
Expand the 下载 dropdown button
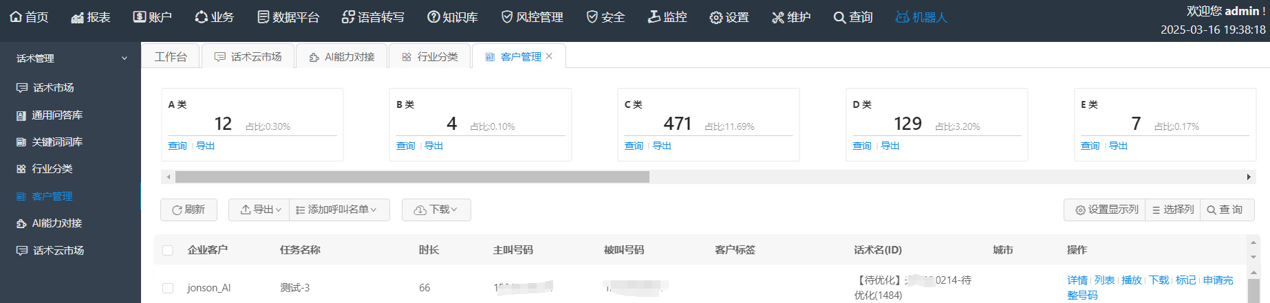coord(436,210)
